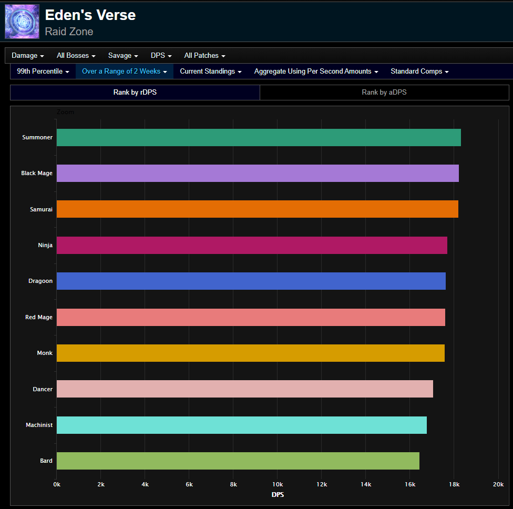The height and width of the screenshot is (509, 513).
Task: Open Over a Range of 2 Weeks menu
Action: pos(125,72)
